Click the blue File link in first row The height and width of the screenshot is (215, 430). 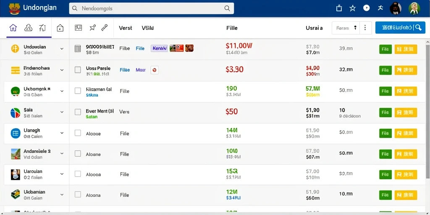coord(140,49)
